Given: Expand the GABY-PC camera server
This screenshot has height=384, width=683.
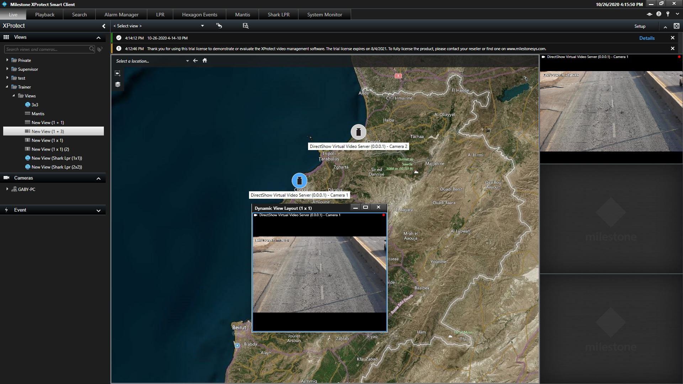Looking at the screenshot, I should [7, 189].
